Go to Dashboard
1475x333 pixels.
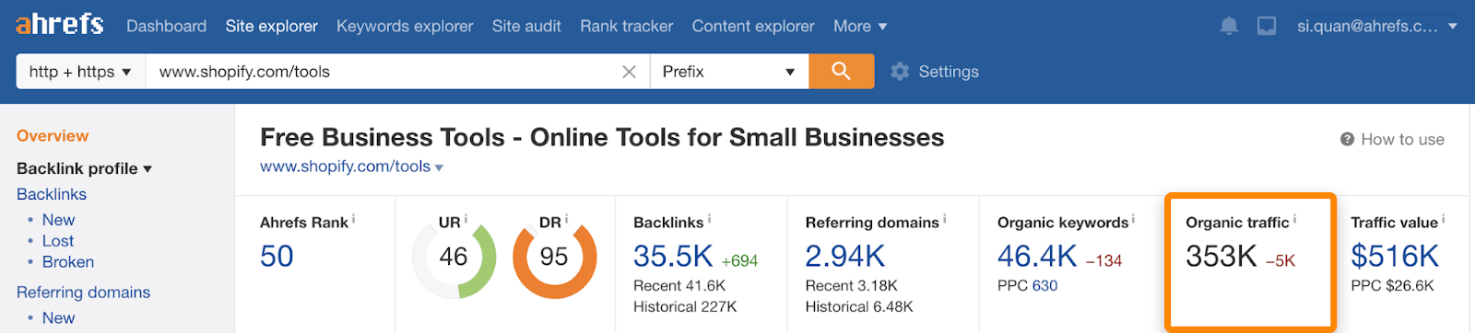point(166,26)
